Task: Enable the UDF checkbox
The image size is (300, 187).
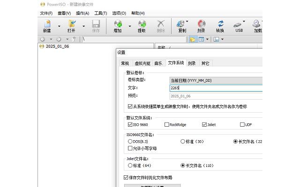Action: coord(242,125)
